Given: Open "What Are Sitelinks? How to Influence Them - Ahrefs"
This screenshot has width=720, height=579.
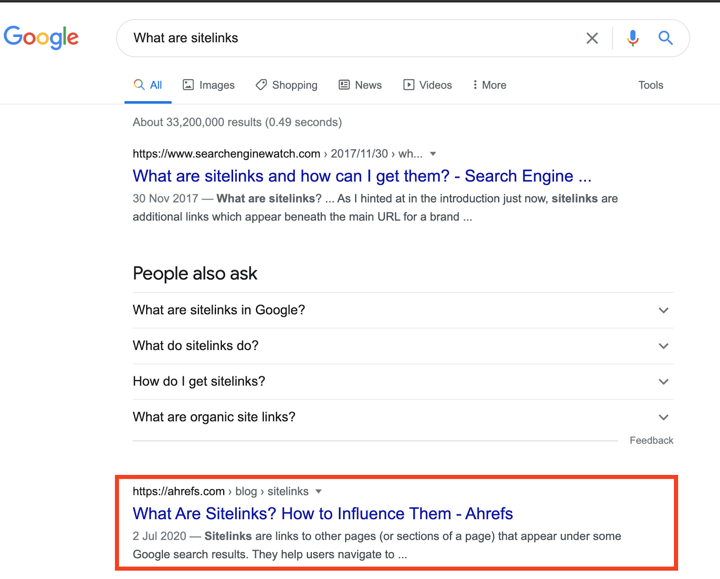Looking at the screenshot, I should point(323,513).
